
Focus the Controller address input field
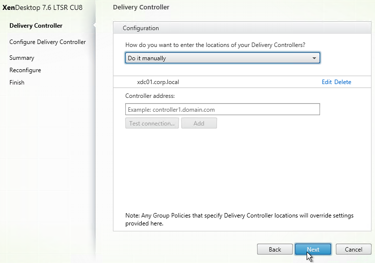pos(222,109)
